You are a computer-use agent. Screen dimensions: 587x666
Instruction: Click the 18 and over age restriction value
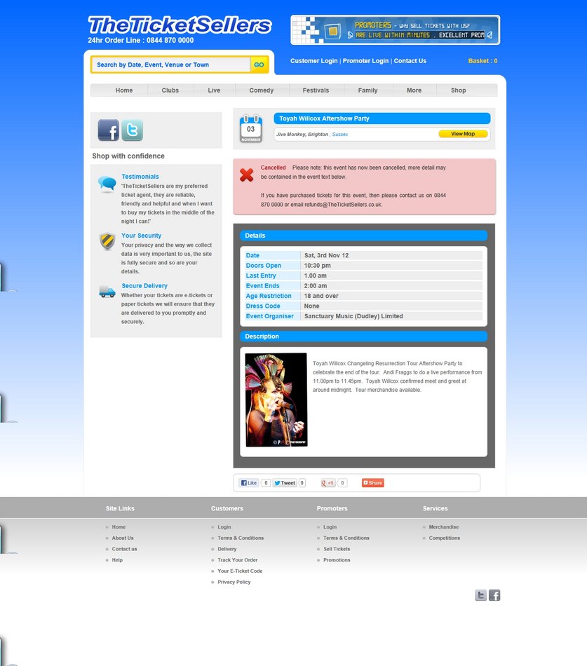click(321, 296)
